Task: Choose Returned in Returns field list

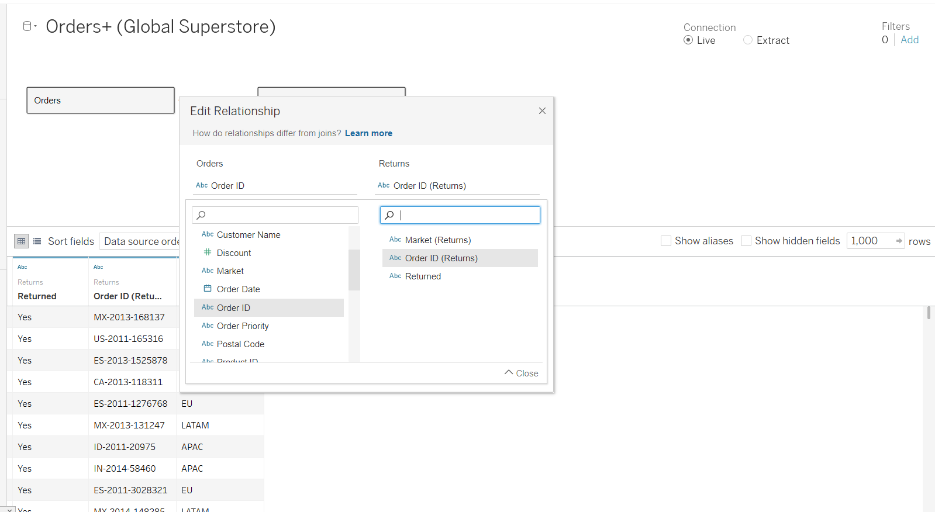Action: pyautogui.click(x=460, y=276)
